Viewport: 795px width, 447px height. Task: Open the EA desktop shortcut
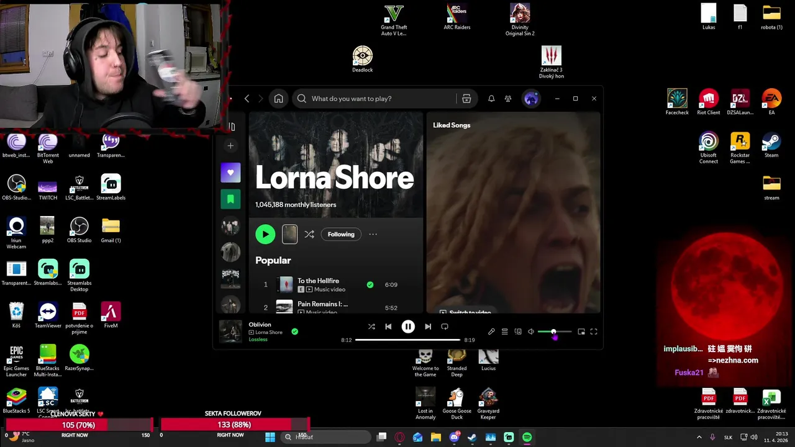[x=771, y=102]
